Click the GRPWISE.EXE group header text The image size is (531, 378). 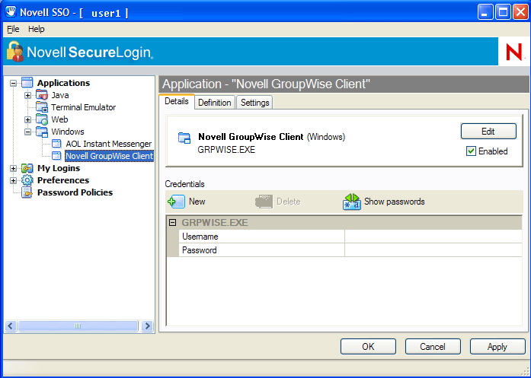[215, 223]
